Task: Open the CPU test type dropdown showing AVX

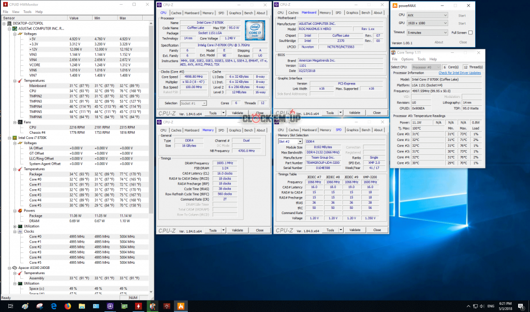Action: [428, 15]
